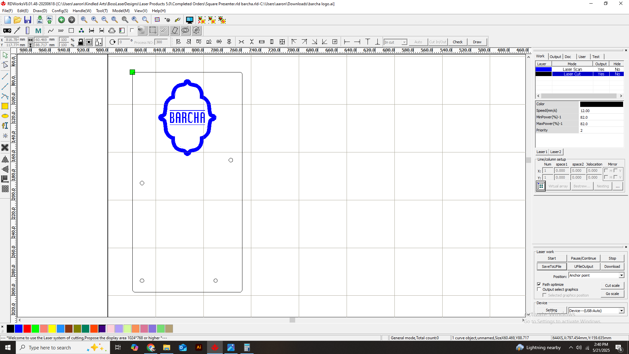Toggle X row Mirror H checkbox
Screen dimensions: 629x354
(606, 171)
